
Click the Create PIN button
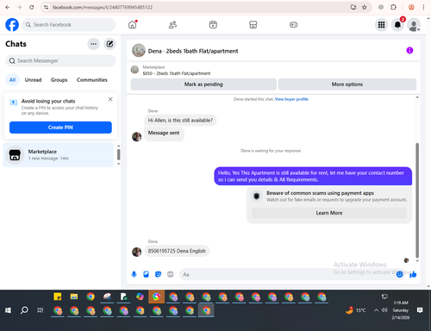point(60,128)
